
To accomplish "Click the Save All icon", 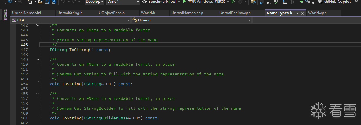I will coord(54,2).
